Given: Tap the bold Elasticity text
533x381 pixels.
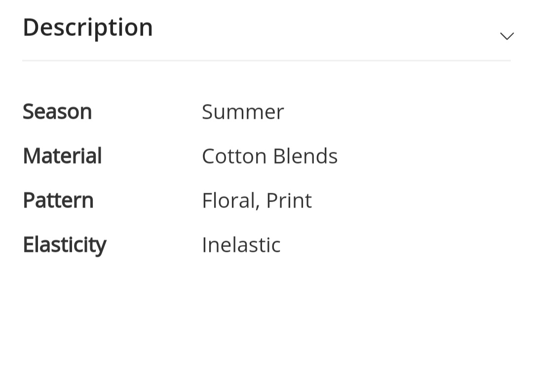Looking at the screenshot, I should pos(65,245).
